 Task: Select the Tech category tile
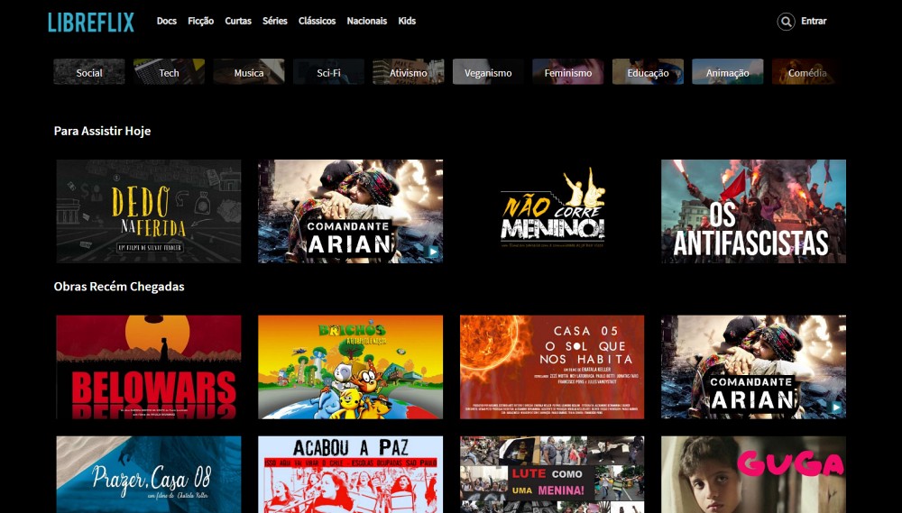pos(170,72)
